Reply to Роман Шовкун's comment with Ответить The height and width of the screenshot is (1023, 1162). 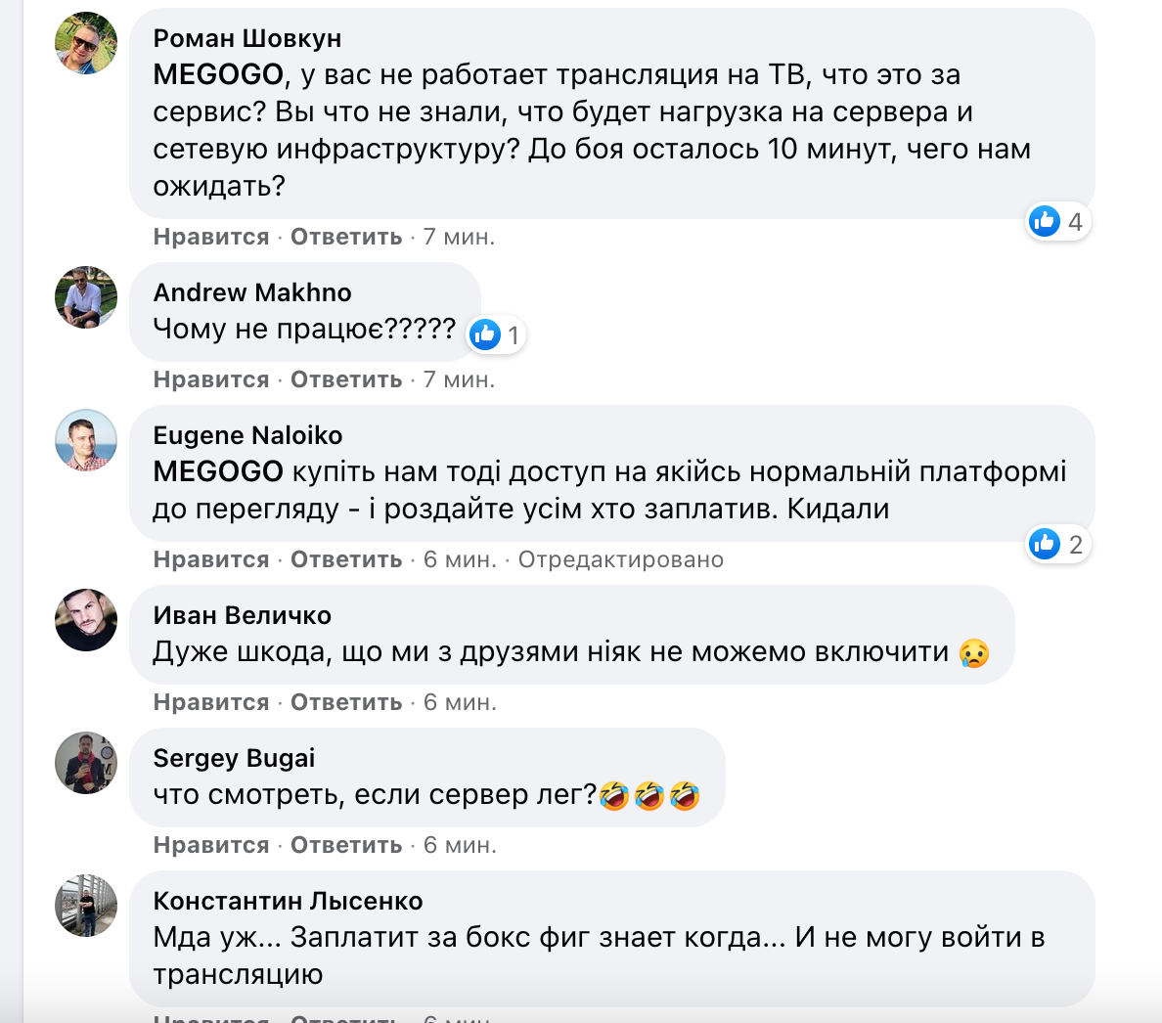tap(344, 236)
